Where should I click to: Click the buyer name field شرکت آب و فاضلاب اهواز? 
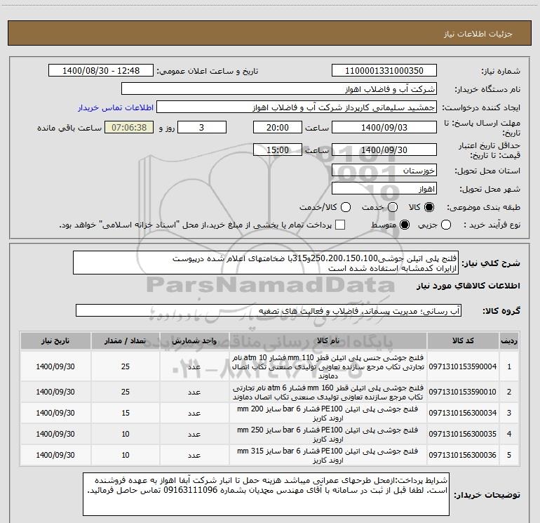point(279,89)
